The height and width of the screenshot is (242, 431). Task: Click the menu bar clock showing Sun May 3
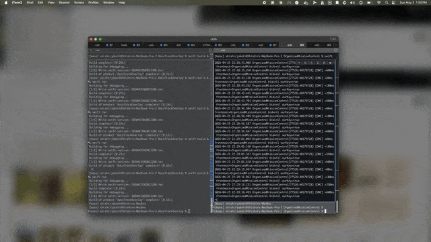click(413, 3)
